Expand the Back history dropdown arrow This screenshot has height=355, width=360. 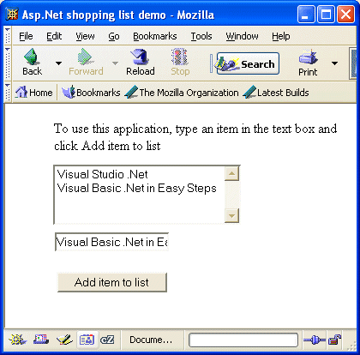pyautogui.click(x=58, y=63)
